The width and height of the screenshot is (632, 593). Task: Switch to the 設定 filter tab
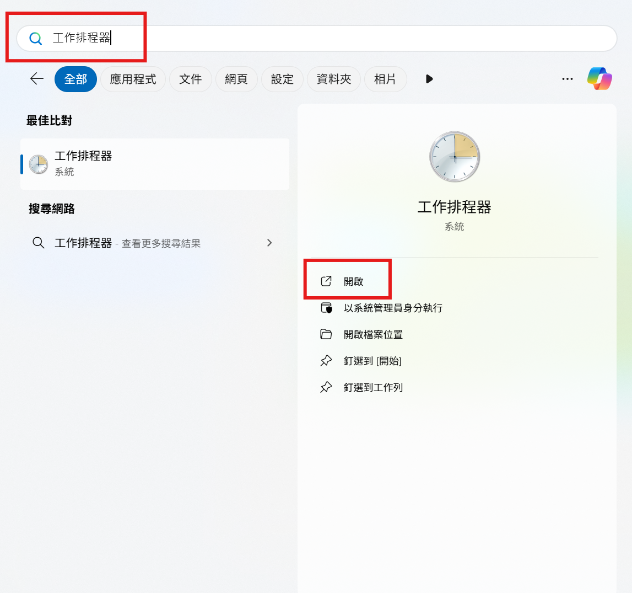(x=282, y=79)
